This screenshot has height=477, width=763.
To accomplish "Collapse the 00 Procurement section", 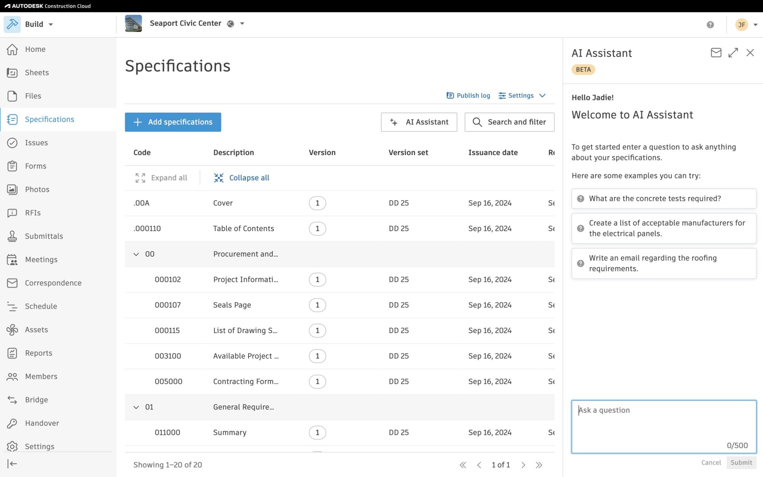I will [136, 254].
